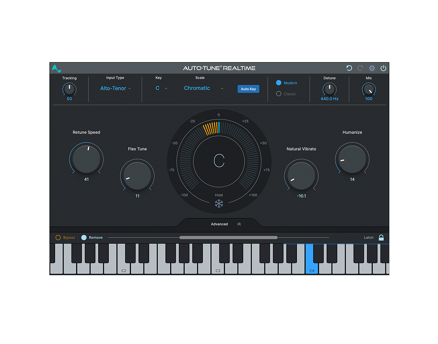Click the Antares logo icon

click(57, 68)
